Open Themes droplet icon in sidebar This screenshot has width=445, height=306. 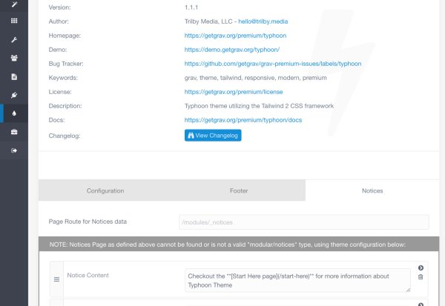14,113
